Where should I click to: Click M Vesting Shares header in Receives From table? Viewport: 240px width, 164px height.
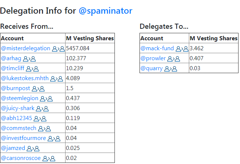[x=90, y=38]
